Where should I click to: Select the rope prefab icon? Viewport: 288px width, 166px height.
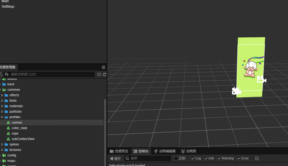(x=8, y=134)
